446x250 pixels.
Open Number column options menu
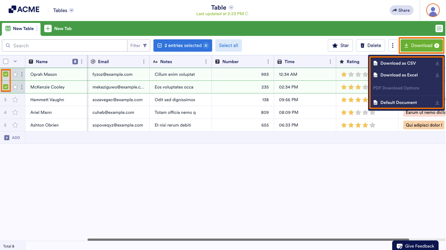[268, 62]
